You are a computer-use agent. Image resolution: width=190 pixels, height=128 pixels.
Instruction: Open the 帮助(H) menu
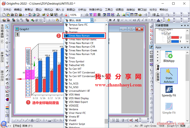pyautogui.click(x=164, y=9)
